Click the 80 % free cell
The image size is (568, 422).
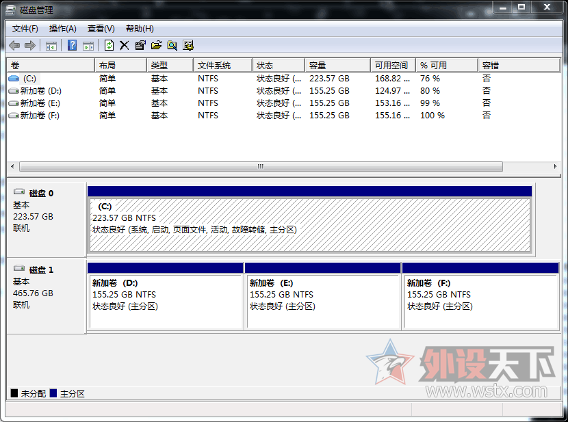(x=430, y=91)
